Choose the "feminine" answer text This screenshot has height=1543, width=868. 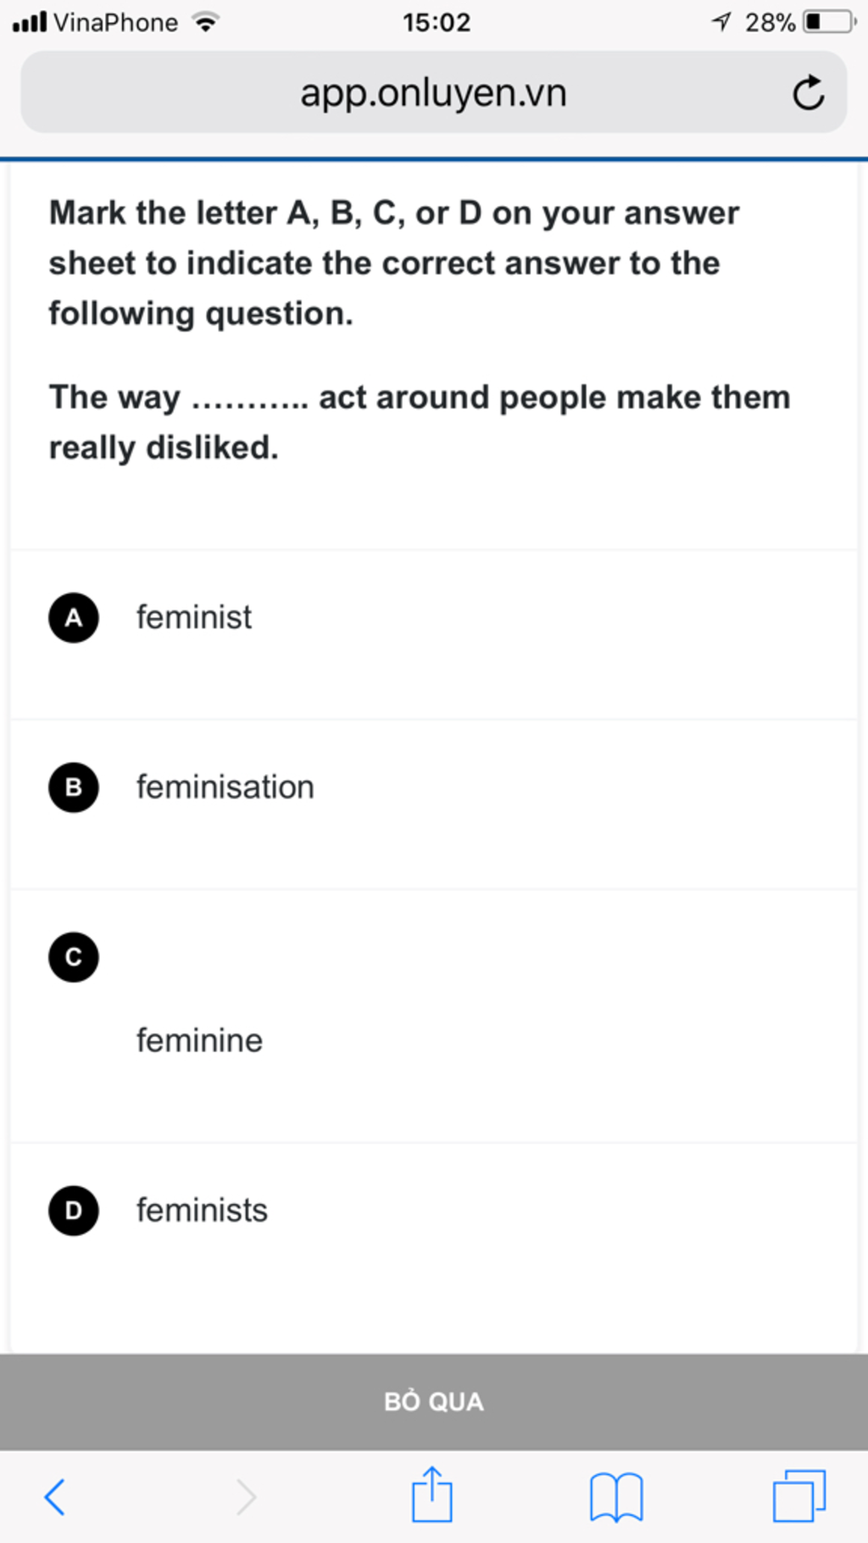click(200, 1041)
